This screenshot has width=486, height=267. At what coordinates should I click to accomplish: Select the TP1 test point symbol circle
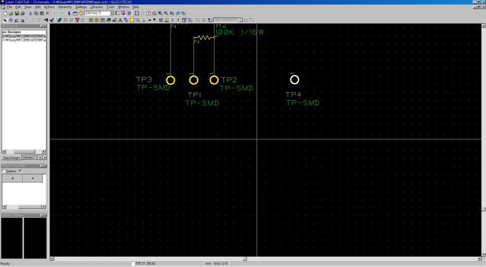click(x=194, y=80)
